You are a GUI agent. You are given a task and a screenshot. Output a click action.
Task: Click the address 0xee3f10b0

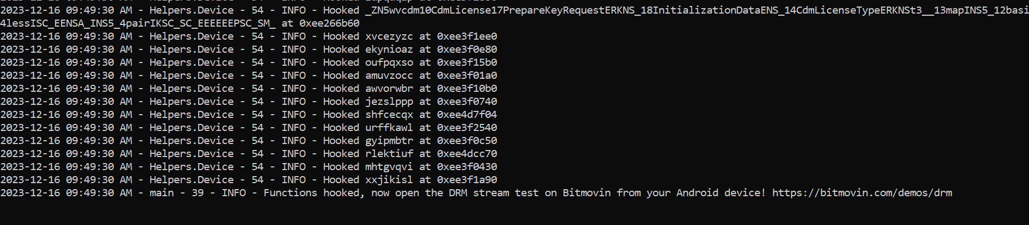[x=467, y=89]
